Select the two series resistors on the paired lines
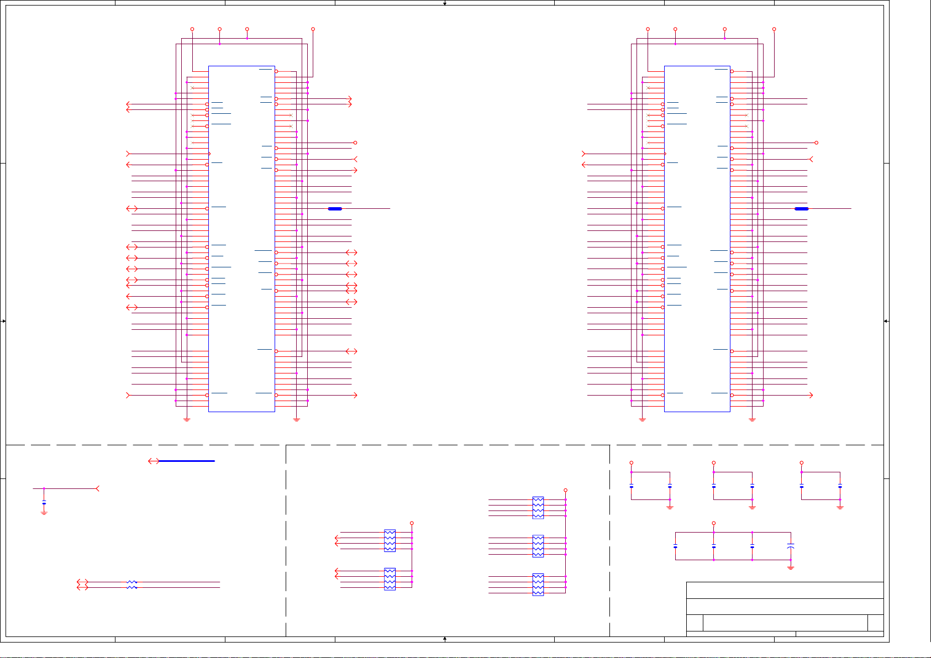The height and width of the screenshot is (658, 931). pyautogui.click(x=132, y=585)
